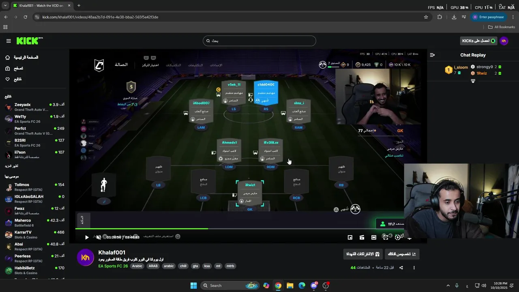Screen dimensions: 519x292
Task: Select the chill tag
Action: [x=183, y=266]
